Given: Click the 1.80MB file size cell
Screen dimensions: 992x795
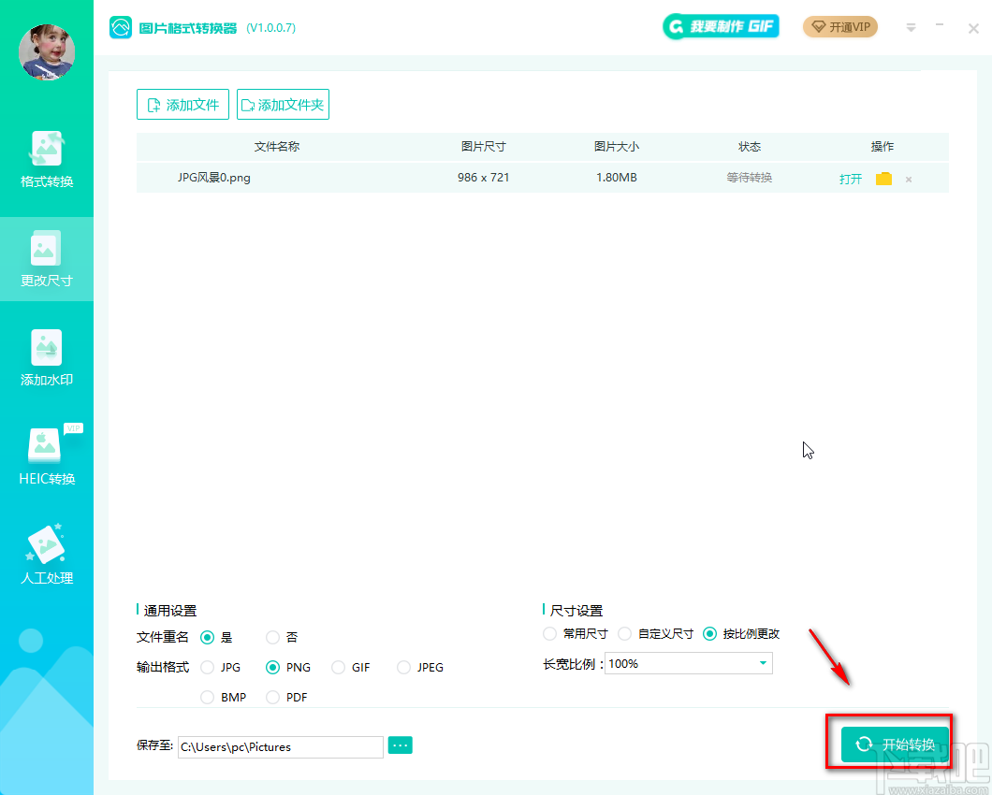Looking at the screenshot, I should pyautogui.click(x=616, y=178).
